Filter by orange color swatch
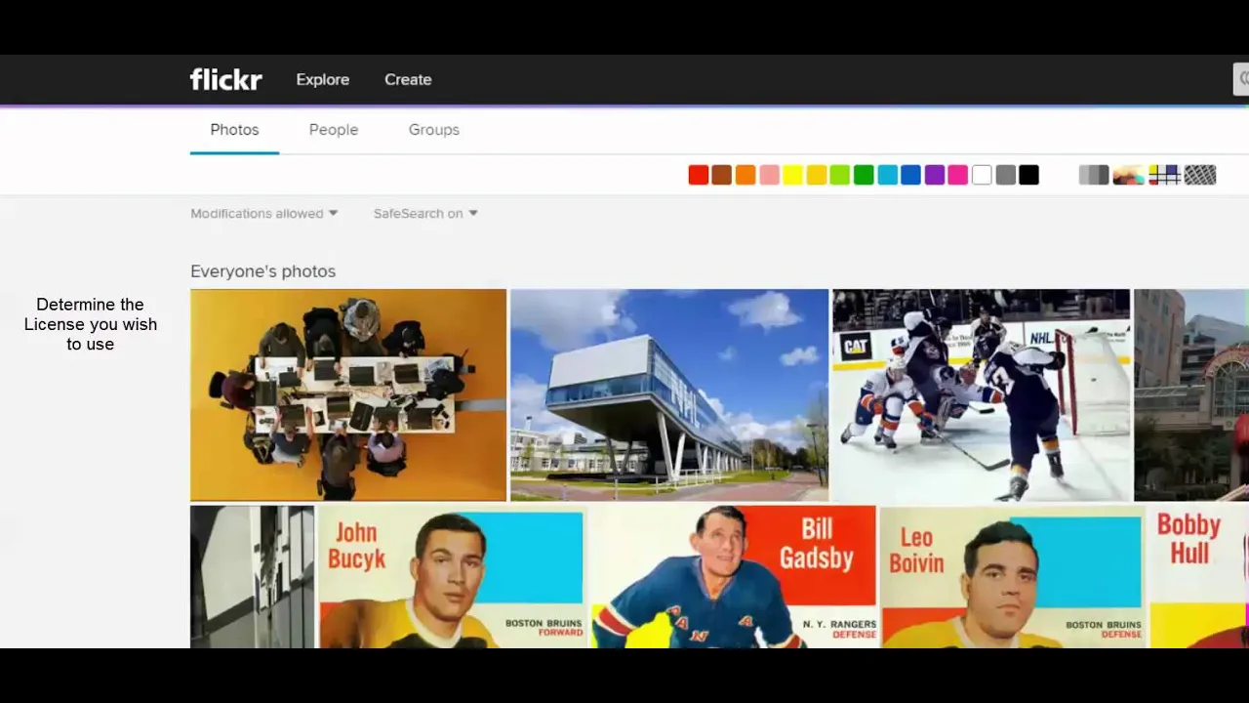Screen dimensions: 1249x703 pyautogui.click(x=745, y=175)
